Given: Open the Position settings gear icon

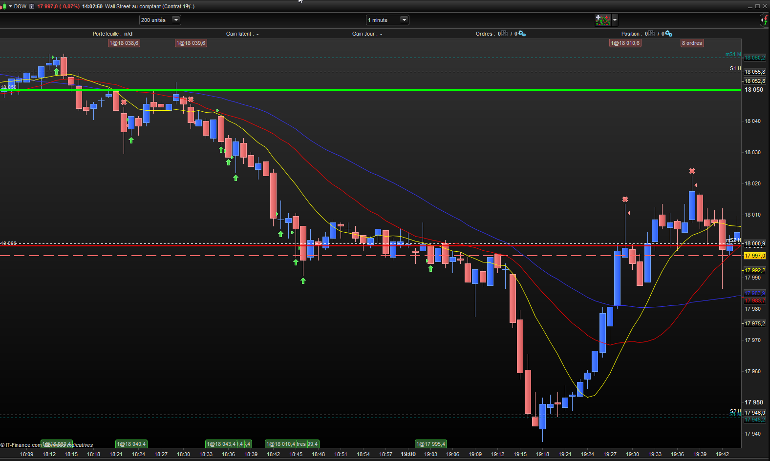Looking at the screenshot, I should tap(668, 34).
